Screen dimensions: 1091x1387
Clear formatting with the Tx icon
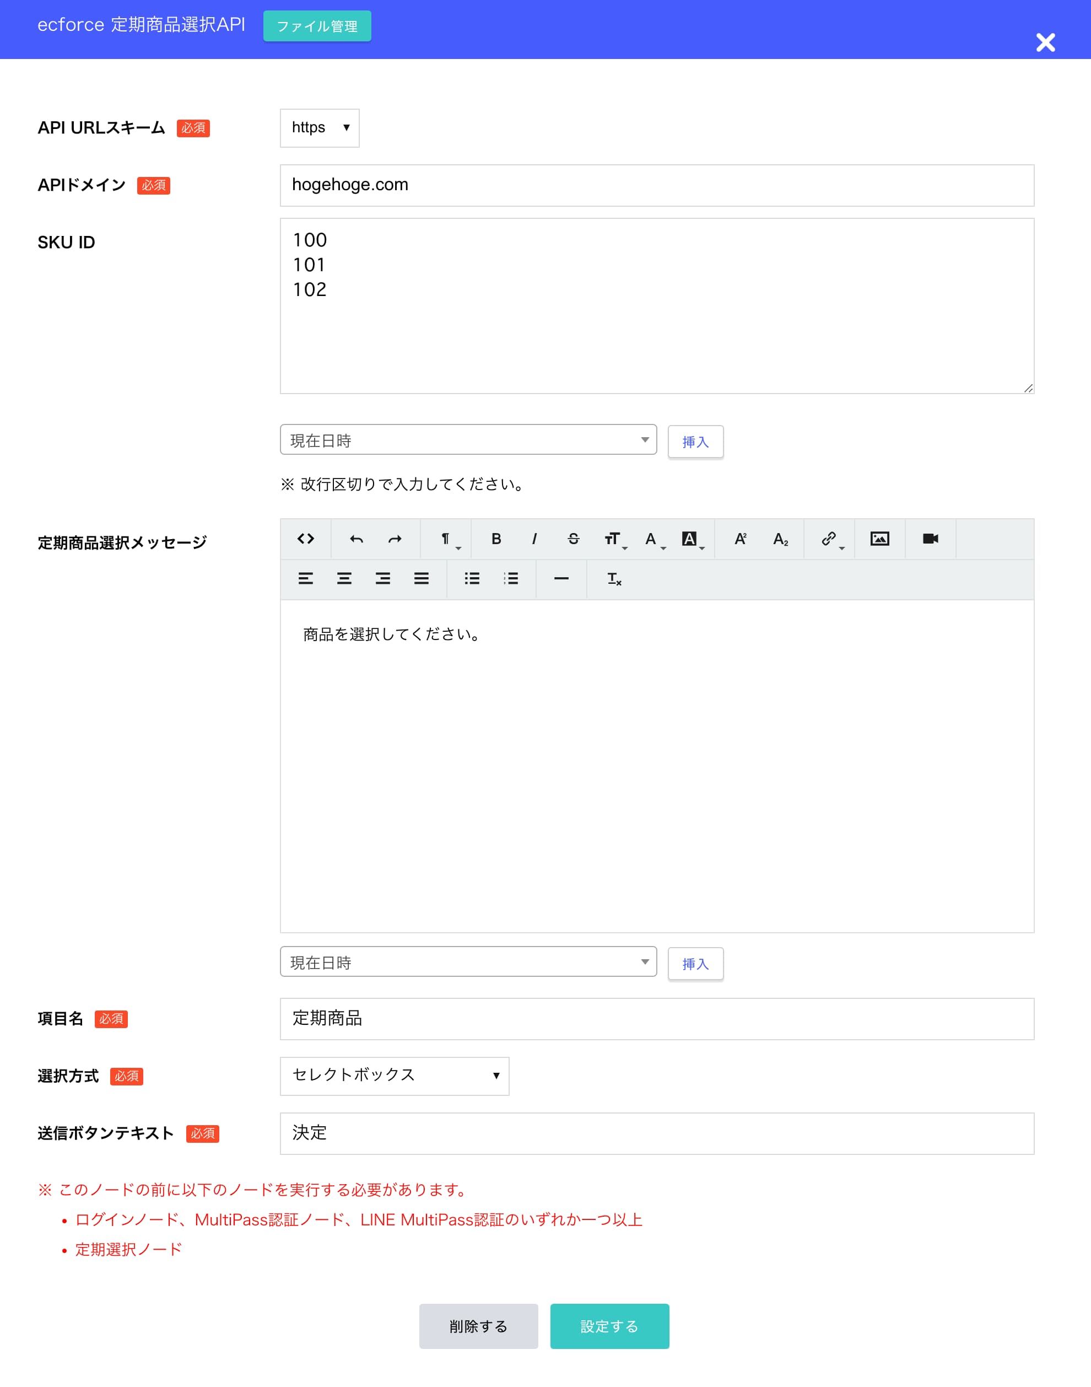(x=613, y=579)
